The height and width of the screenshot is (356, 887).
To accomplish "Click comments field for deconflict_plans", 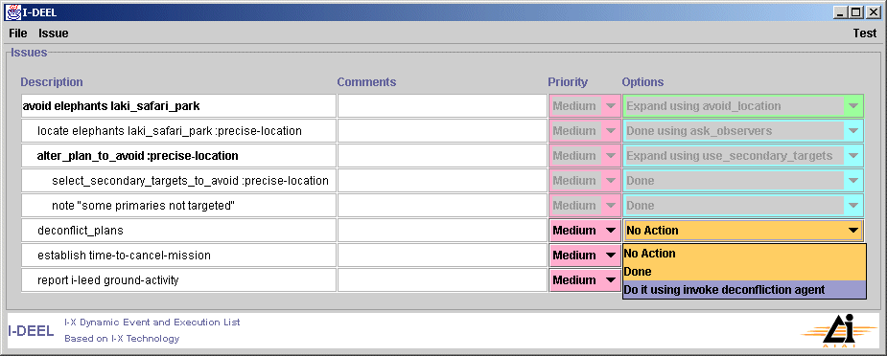I will [x=442, y=231].
